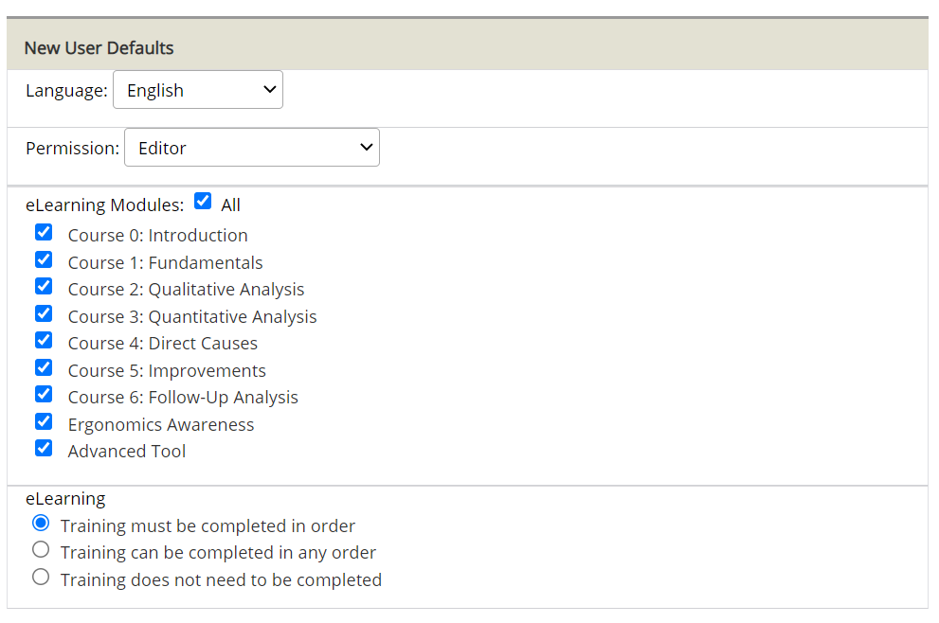Click the Language dropdown arrow chevron
This screenshot has height=623, width=939.
pyautogui.click(x=269, y=90)
